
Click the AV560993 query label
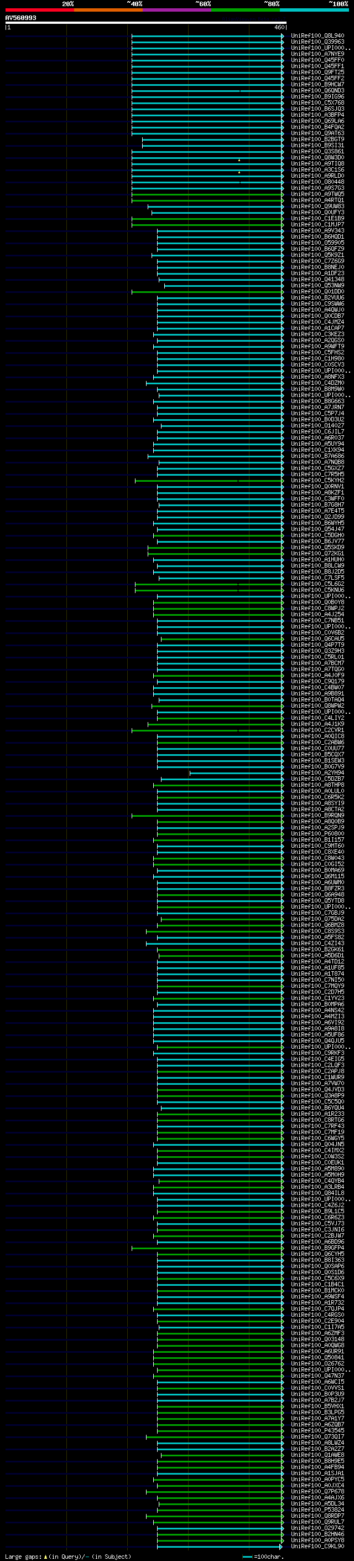point(20,18)
